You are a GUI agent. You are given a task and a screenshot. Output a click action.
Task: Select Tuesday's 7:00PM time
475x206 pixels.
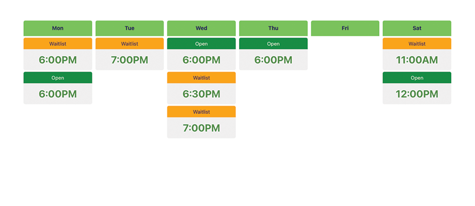130,60
